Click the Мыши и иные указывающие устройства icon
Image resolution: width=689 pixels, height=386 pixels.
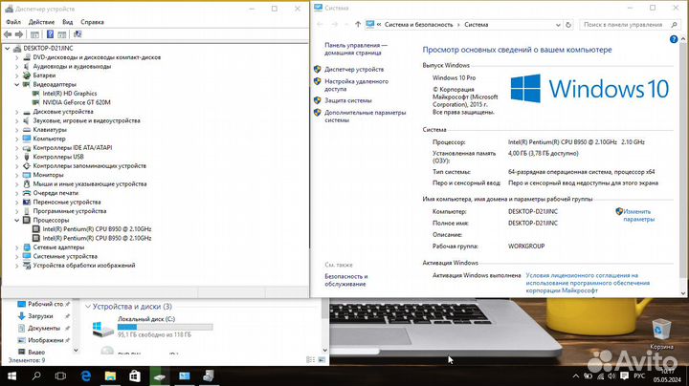pos(27,183)
